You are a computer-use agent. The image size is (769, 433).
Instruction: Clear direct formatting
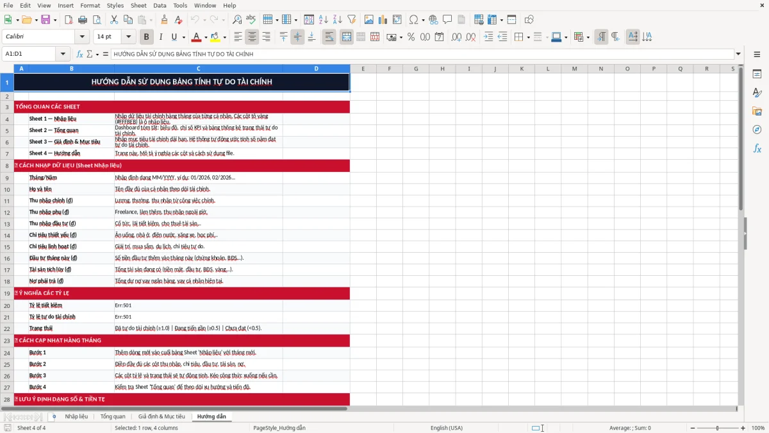click(179, 20)
